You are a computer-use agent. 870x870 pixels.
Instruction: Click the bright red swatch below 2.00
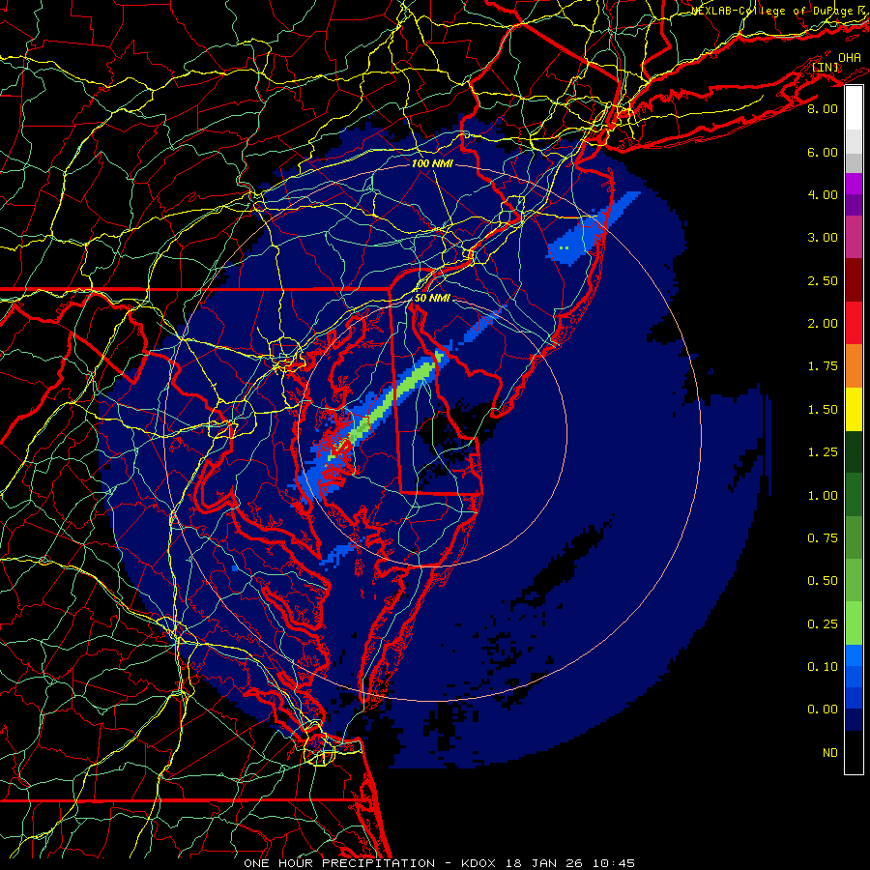[x=854, y=323]
